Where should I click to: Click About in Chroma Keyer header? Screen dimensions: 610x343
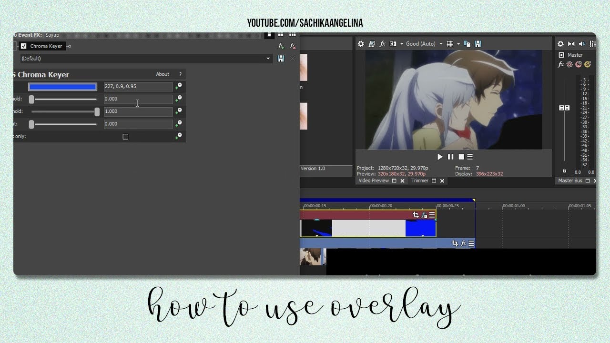pyautogui.click(x=163, y=74)
